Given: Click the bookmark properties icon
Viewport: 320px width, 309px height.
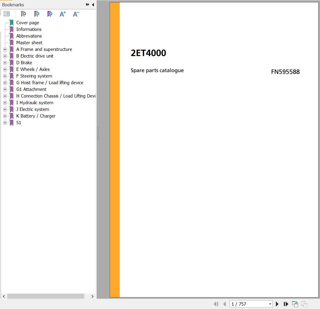Looking at the screenshot, I should (x=50, y=14).
